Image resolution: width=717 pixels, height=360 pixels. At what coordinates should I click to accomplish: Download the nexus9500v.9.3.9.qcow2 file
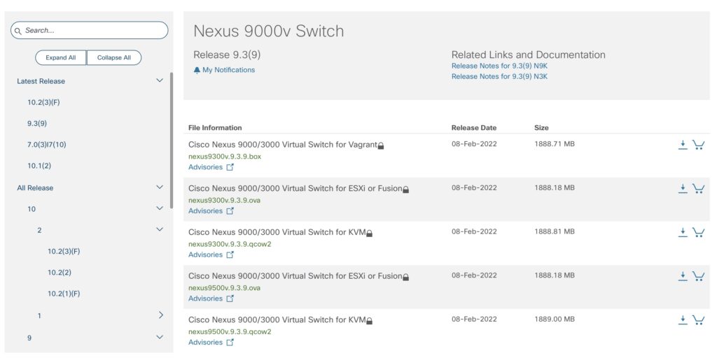(683, 320)
